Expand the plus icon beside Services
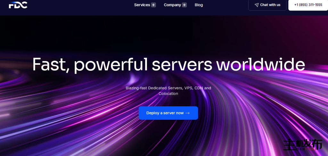Viewport: 328px width, 156px height. (x=153, y=5)
